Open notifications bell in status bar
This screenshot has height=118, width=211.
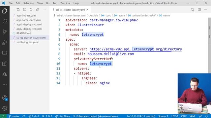pos(207,116)
